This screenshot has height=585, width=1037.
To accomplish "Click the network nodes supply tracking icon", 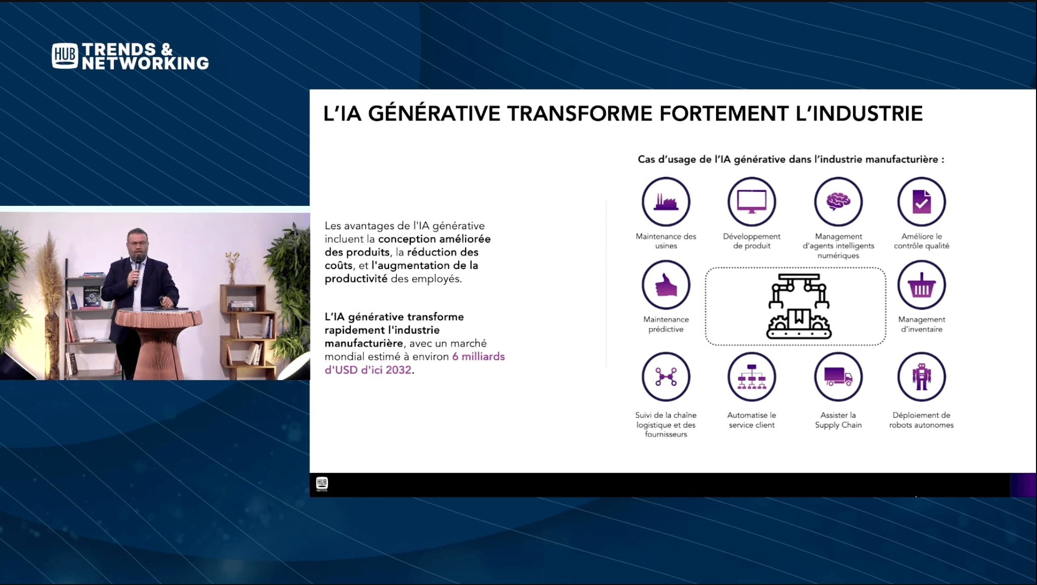I will [666, 377].
